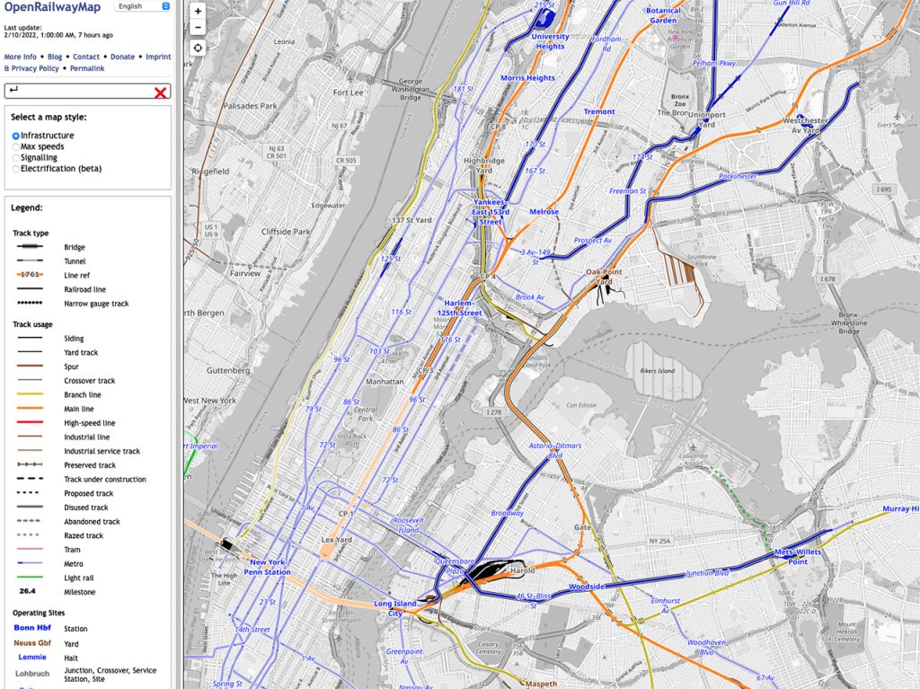The width and height of the screenshot is (920, 689).
Task: Choose the Electrification (beta) map style
Action: click(x=16, y=168)
